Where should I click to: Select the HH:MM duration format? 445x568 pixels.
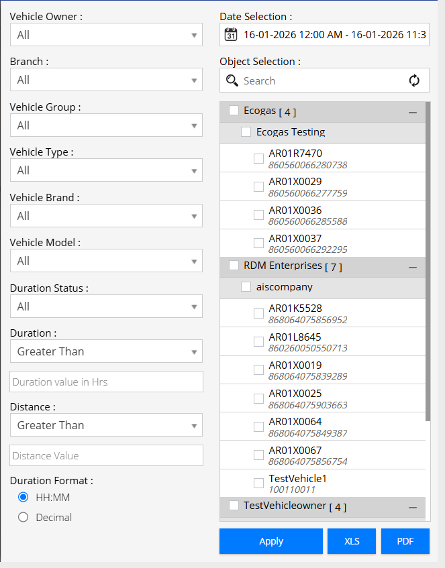tap(23, 498)
